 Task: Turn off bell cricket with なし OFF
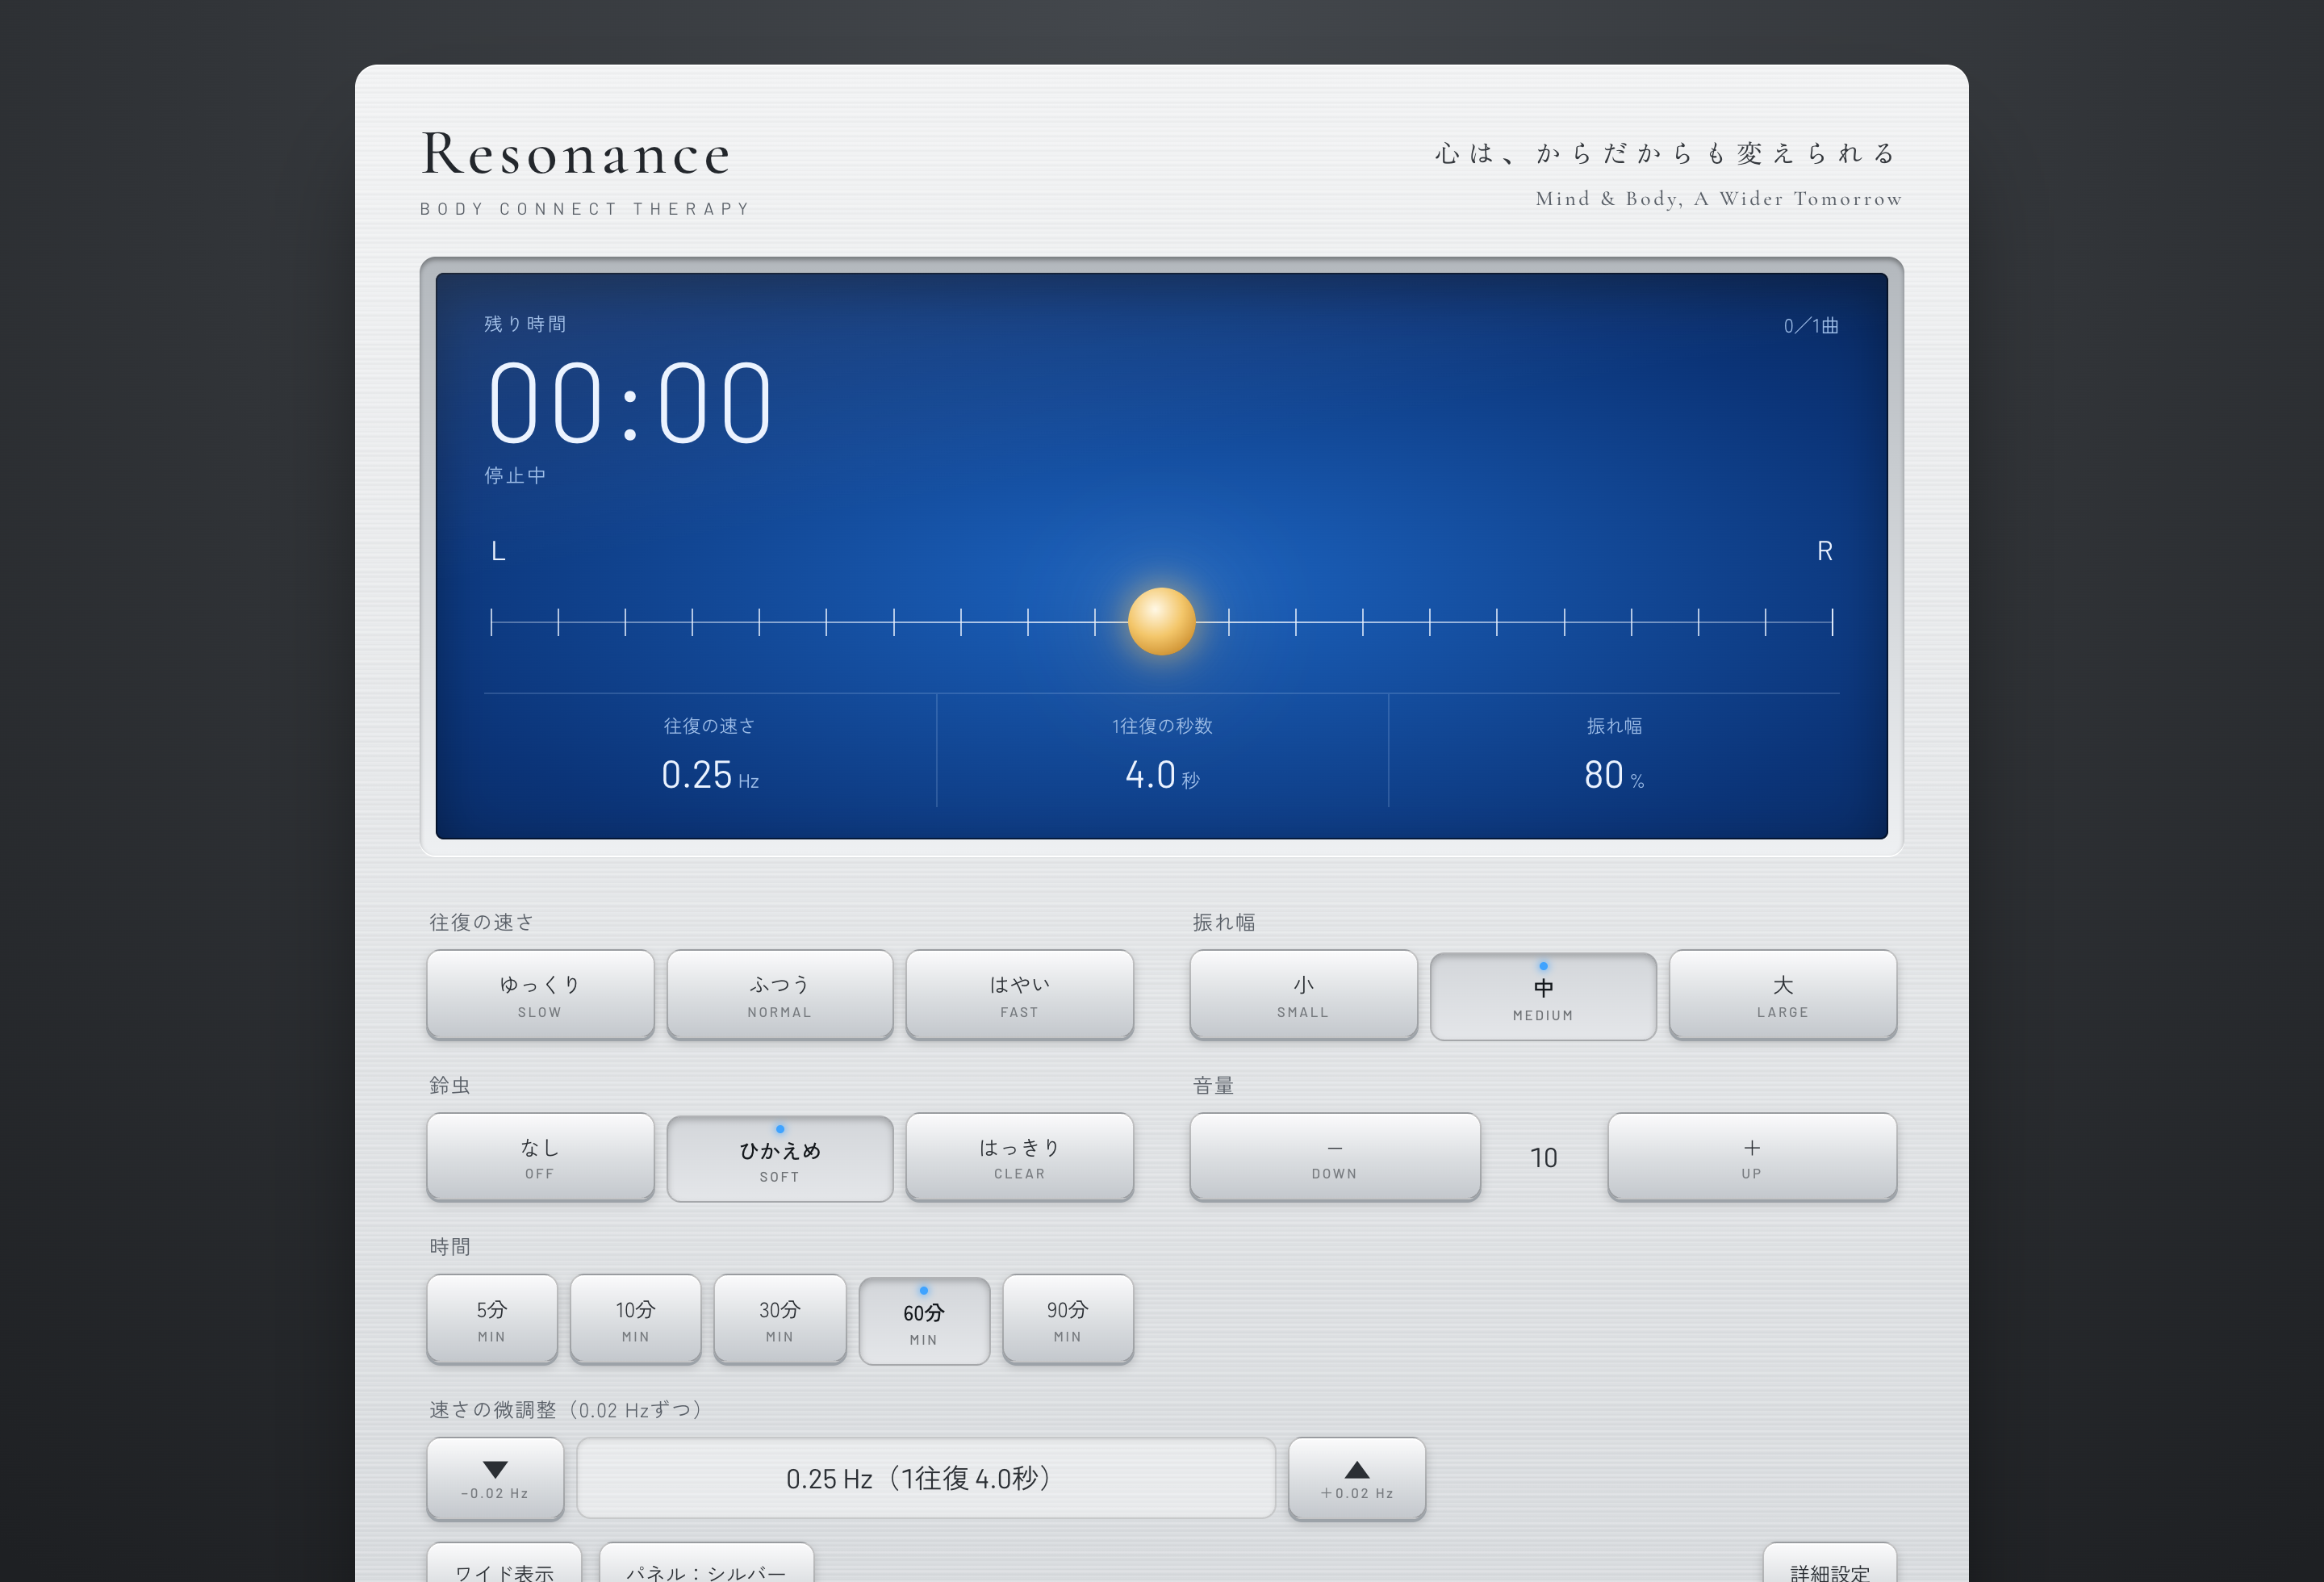point(540,1157)
